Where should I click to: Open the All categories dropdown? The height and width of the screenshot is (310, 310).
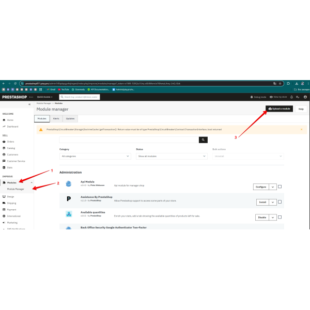[x=95, y=156]
